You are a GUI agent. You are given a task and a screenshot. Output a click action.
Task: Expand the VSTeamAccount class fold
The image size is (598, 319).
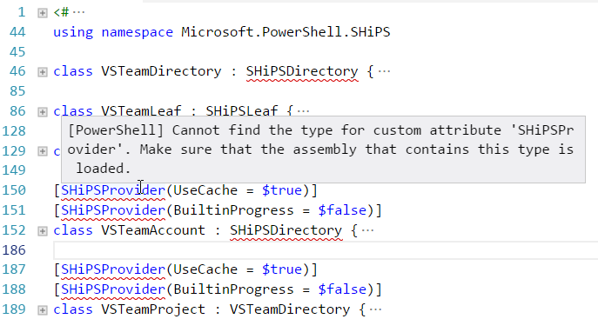click(x=43, y=231)
